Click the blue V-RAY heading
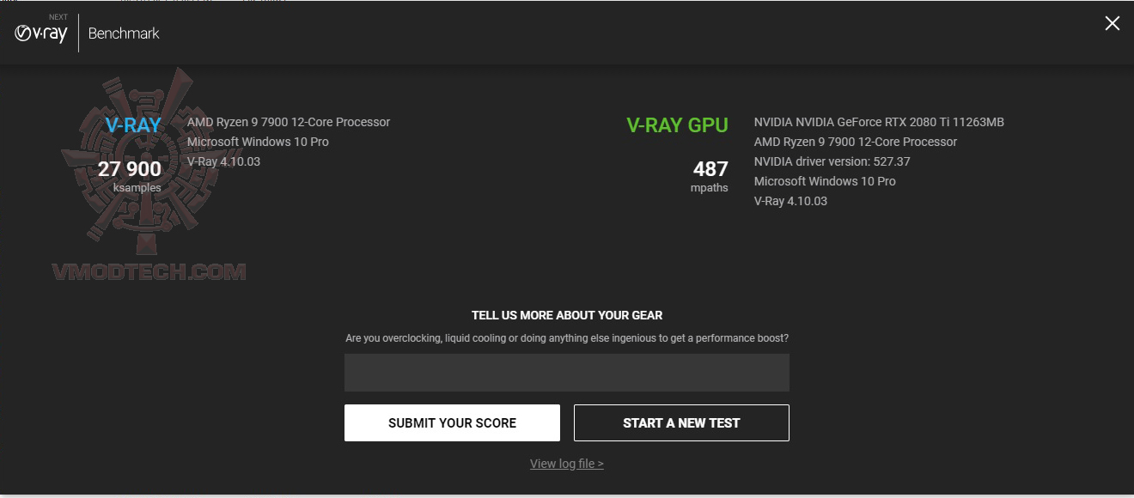 (x=133, y=125)
